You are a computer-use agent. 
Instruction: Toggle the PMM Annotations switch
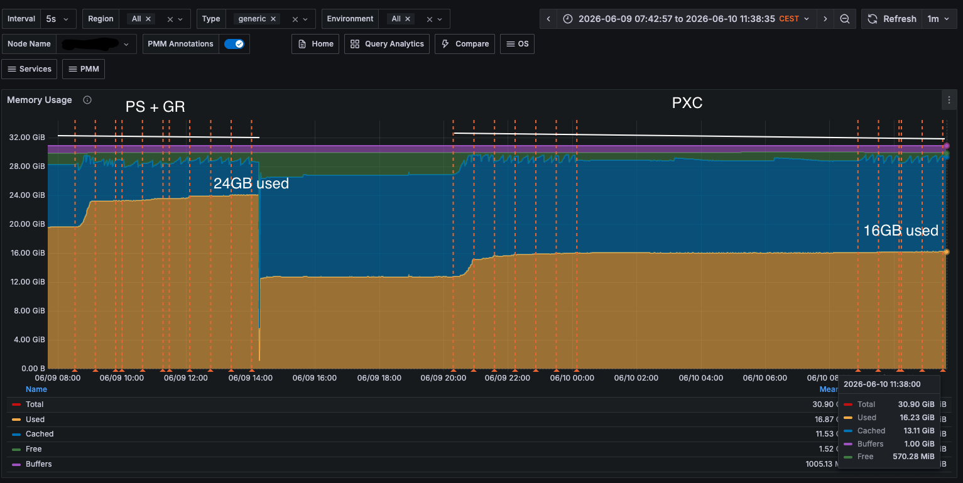pyautogui.click(x=234, y=44)
